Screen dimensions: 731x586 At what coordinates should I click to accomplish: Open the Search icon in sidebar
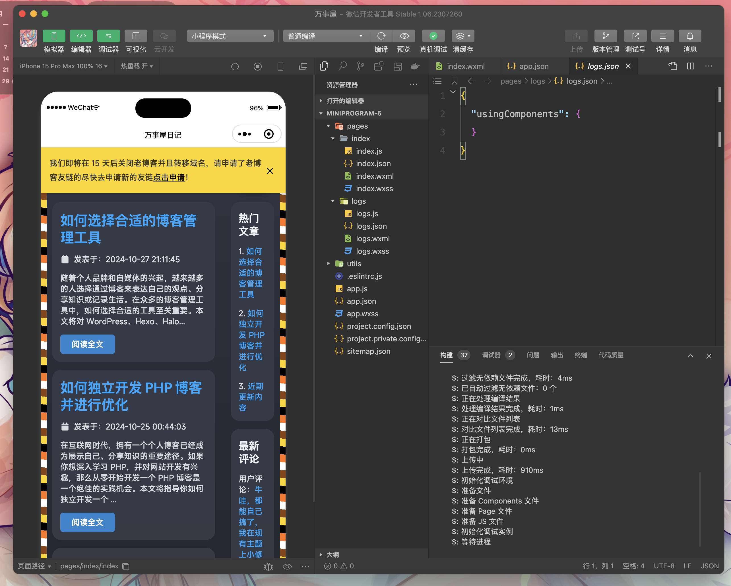pos(342,66)
